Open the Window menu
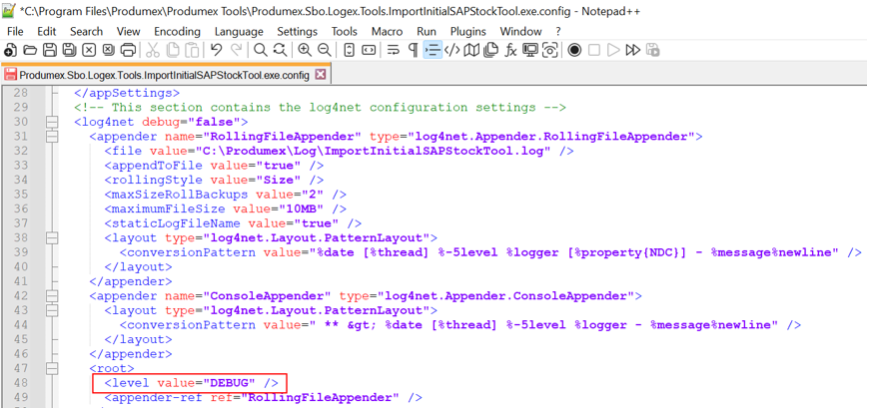 tap(520, 31)
